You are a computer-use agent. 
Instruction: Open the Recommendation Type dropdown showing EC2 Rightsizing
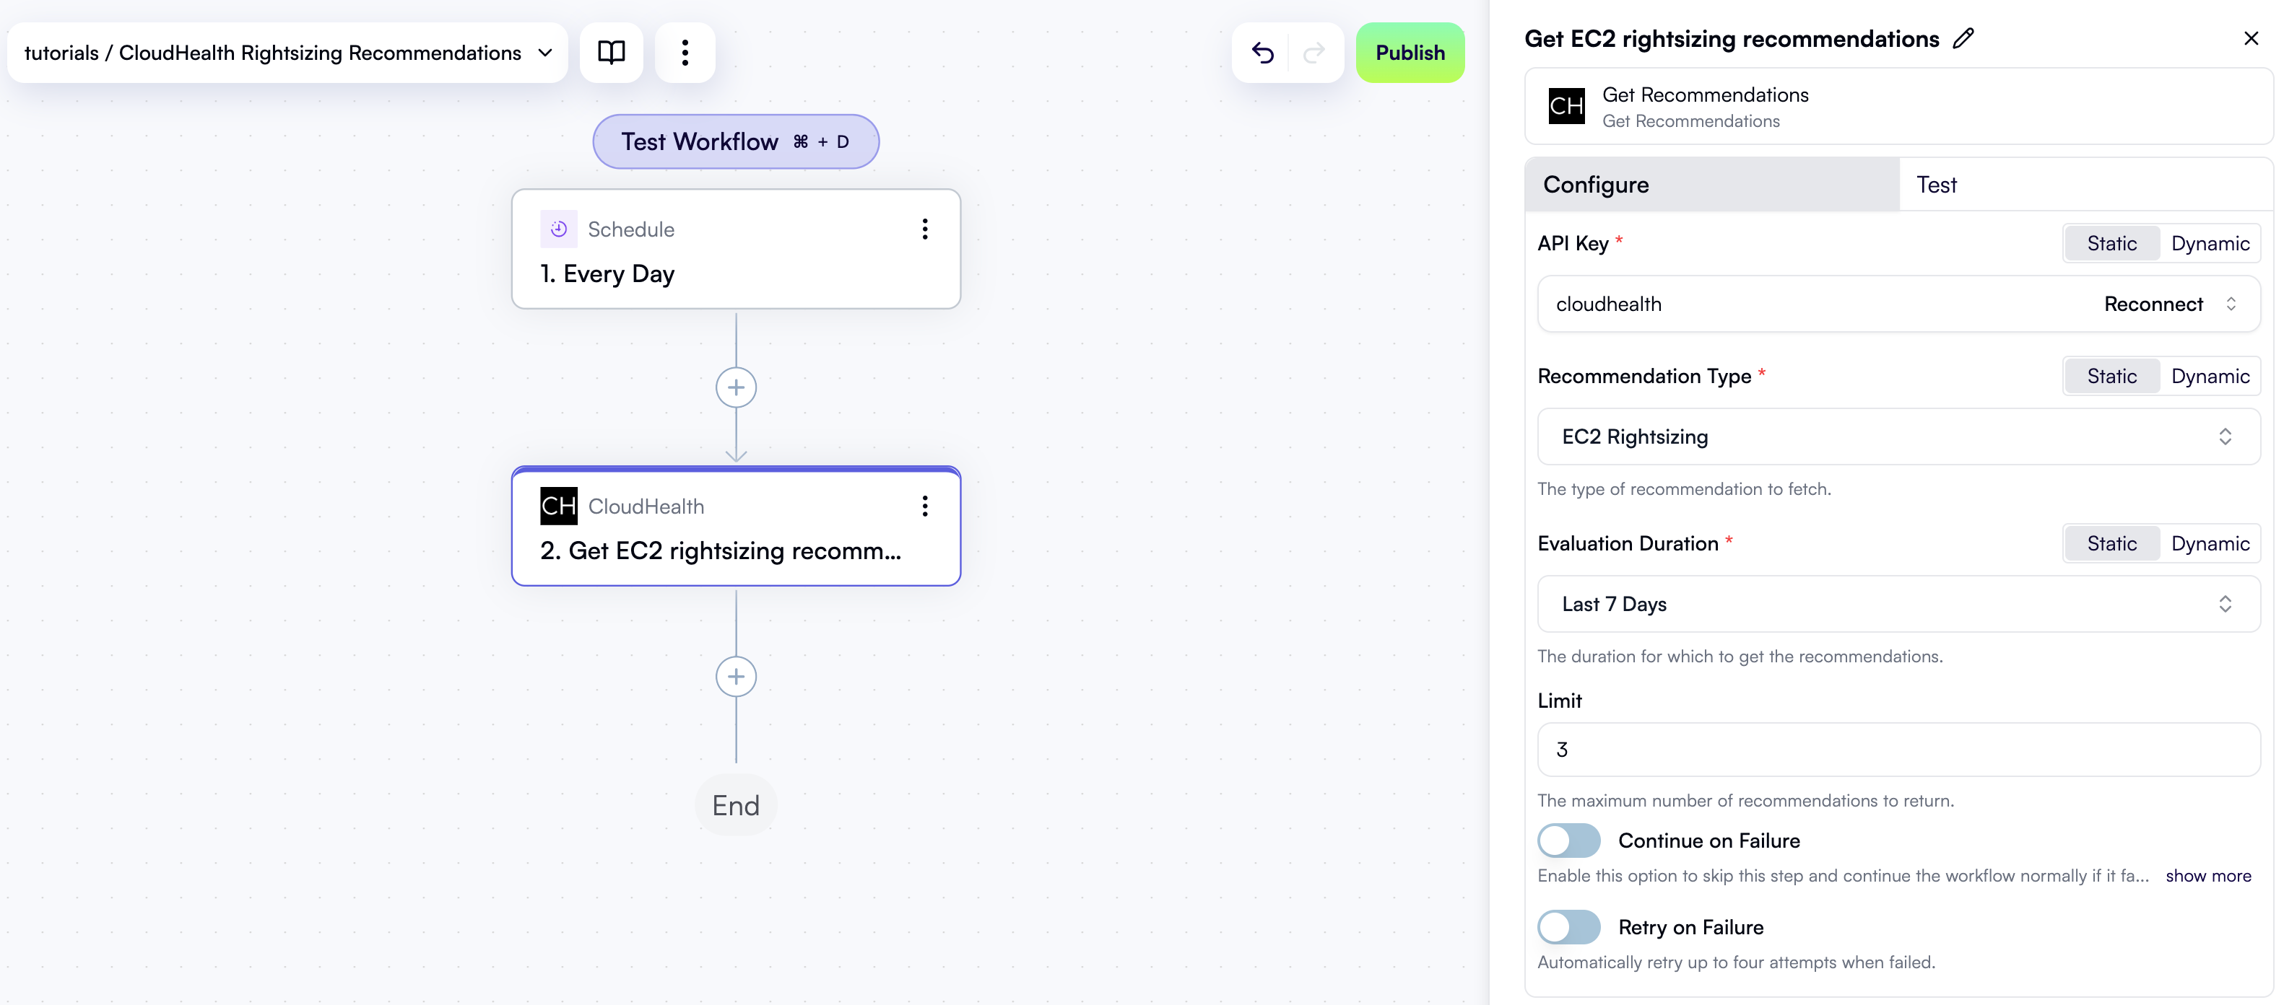[1898, 436]
